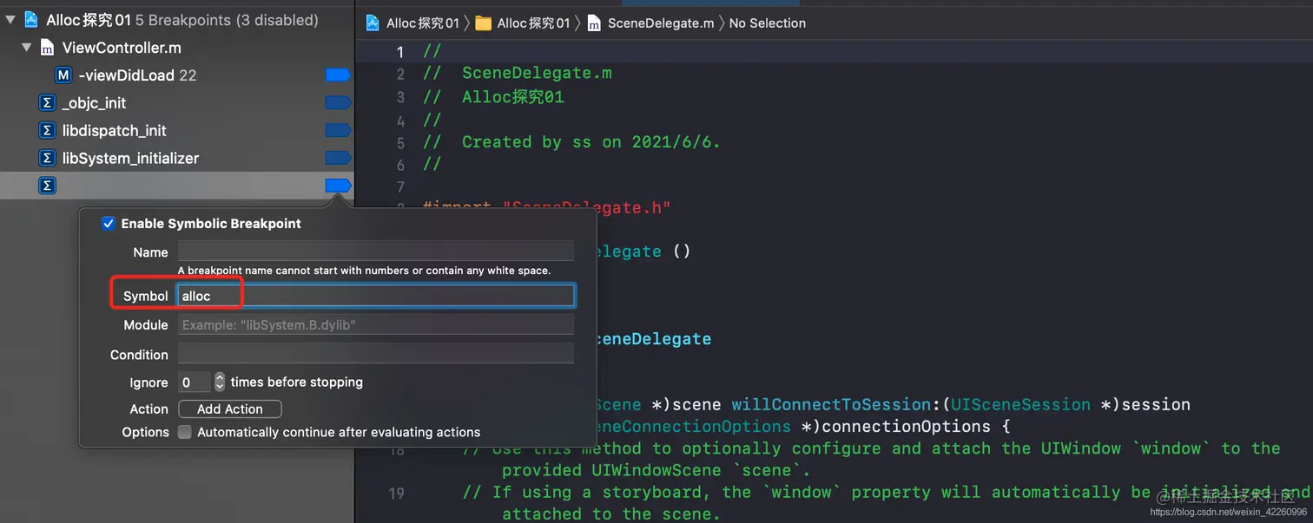Screen dimensions: 1313x523
Task: Click the Ignore count stepper
Action: pyautogui.click(x=220, y=382)
